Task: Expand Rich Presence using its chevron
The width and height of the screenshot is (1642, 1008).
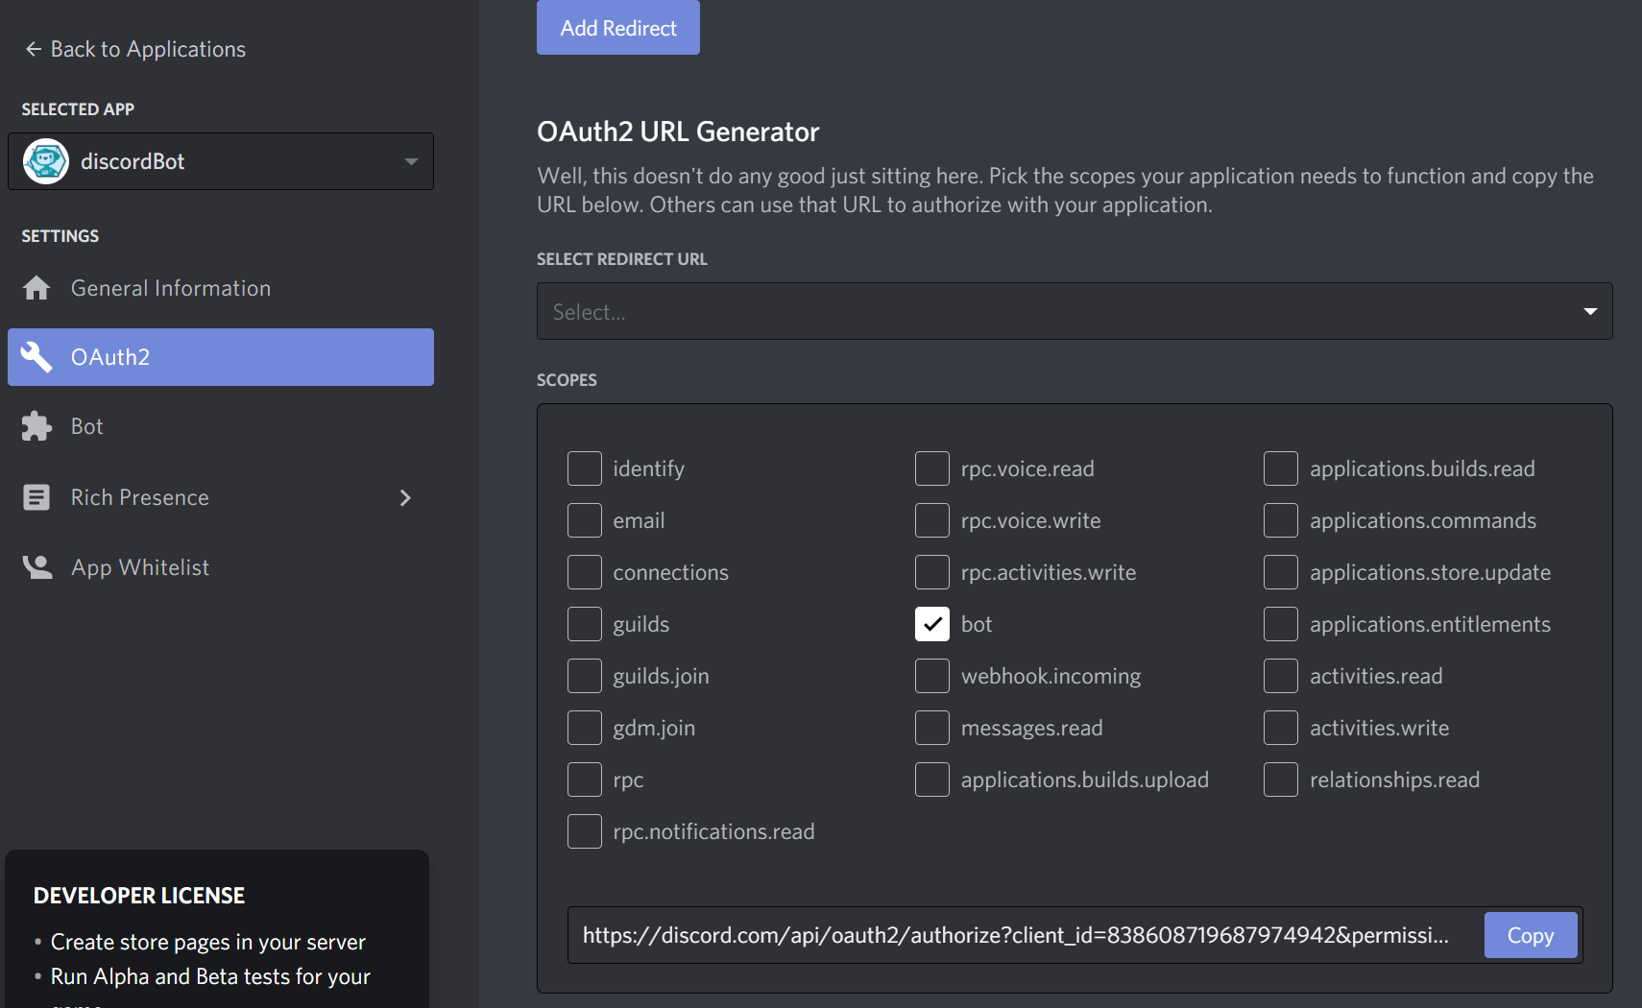Action: pyautogui.click(x=404, y=497)
